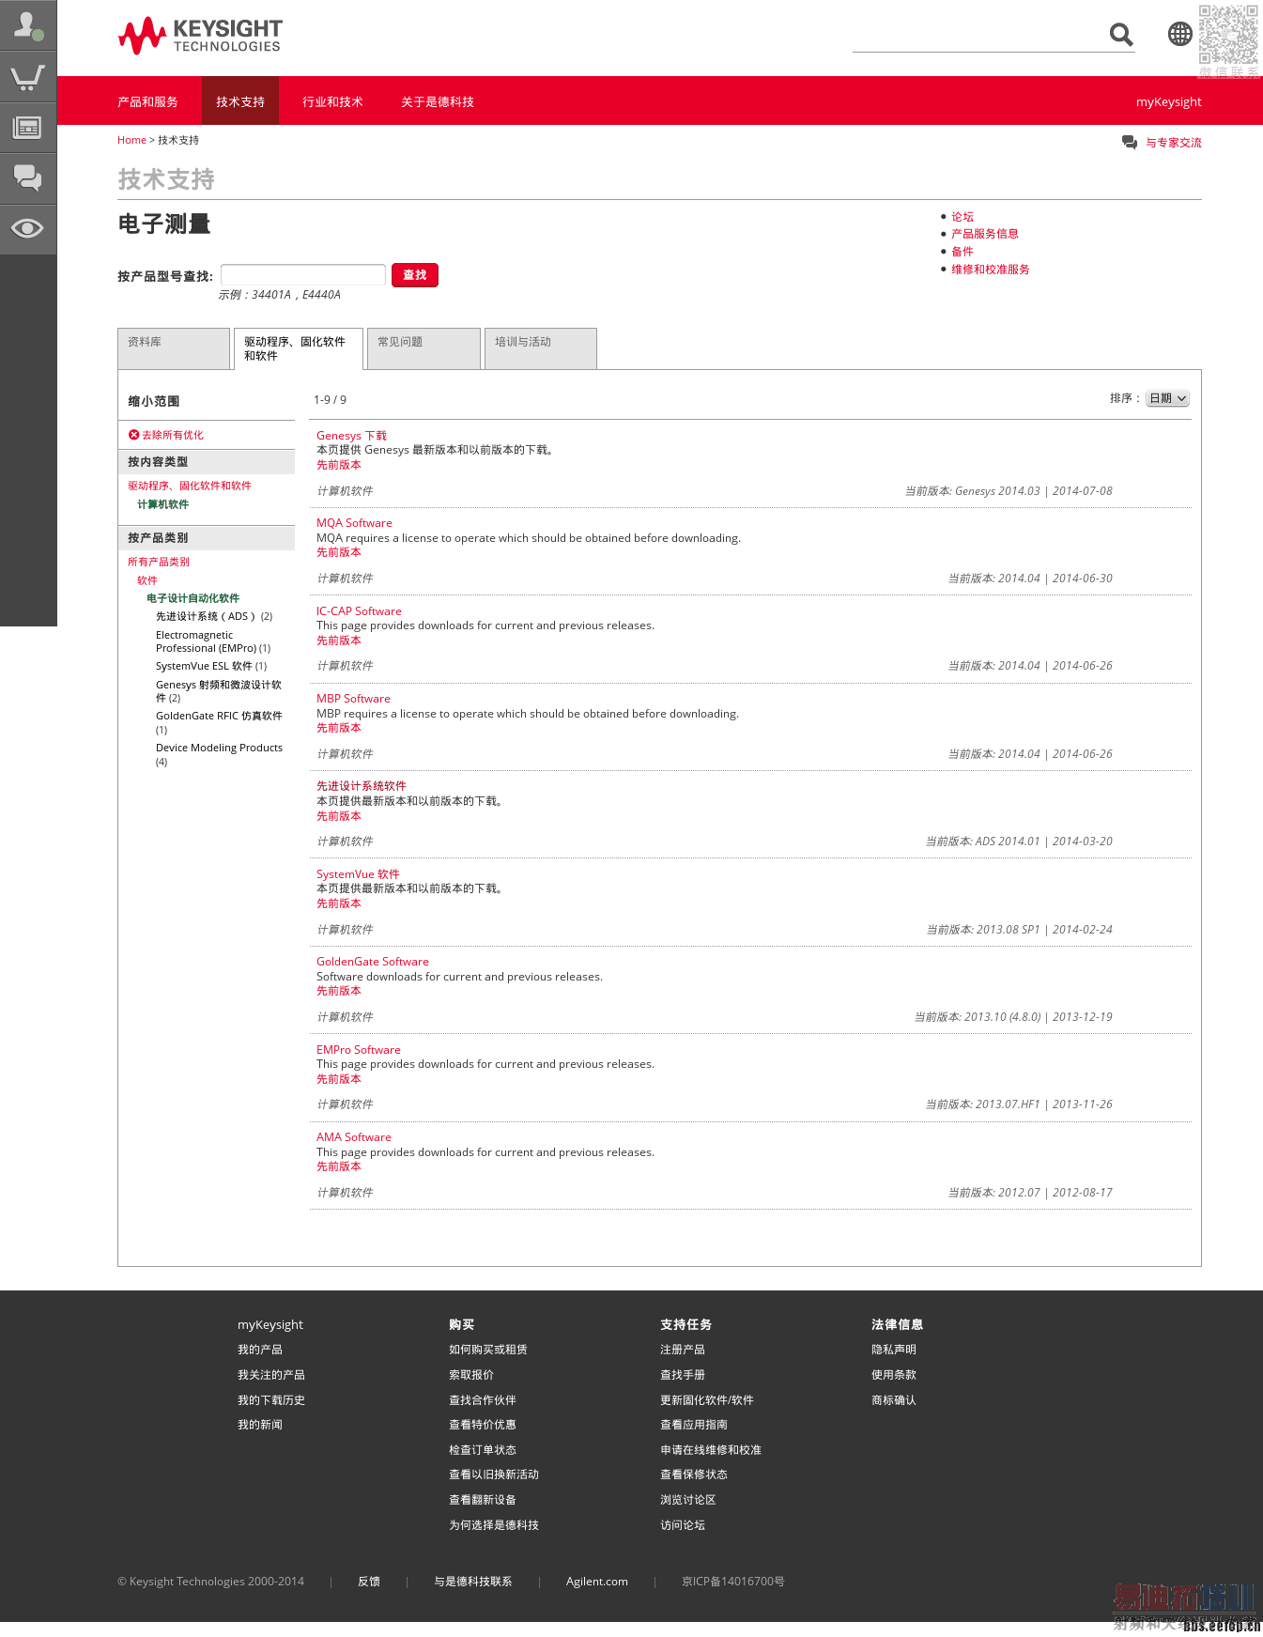Open the EMPro Software result
Viewport: 1263px width, 1637px height.
[x=359, y=1050]
